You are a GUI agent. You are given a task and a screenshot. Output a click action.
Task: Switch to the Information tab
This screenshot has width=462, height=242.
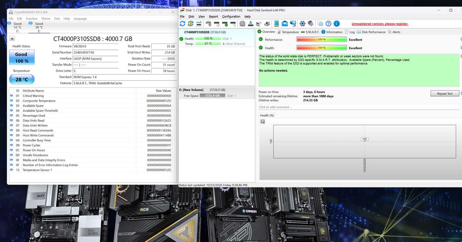point(332,32)
